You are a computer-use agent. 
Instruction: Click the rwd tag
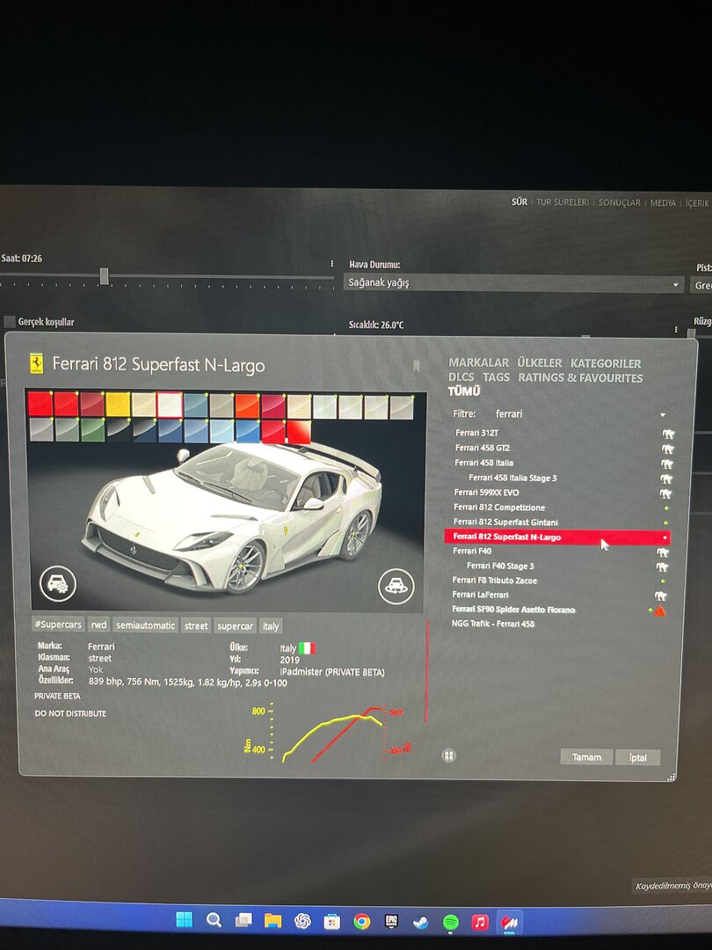click(98, 625)
